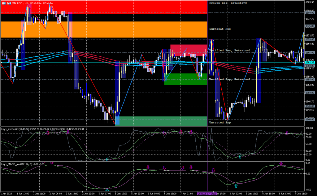Select the sea-green Untested Support zone rectangle

(x=161, y=121)
